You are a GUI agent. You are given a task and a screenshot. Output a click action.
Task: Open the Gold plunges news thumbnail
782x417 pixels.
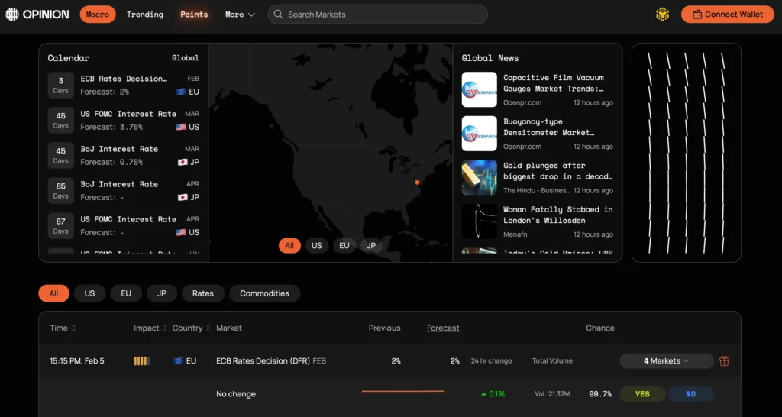point(479,178)
